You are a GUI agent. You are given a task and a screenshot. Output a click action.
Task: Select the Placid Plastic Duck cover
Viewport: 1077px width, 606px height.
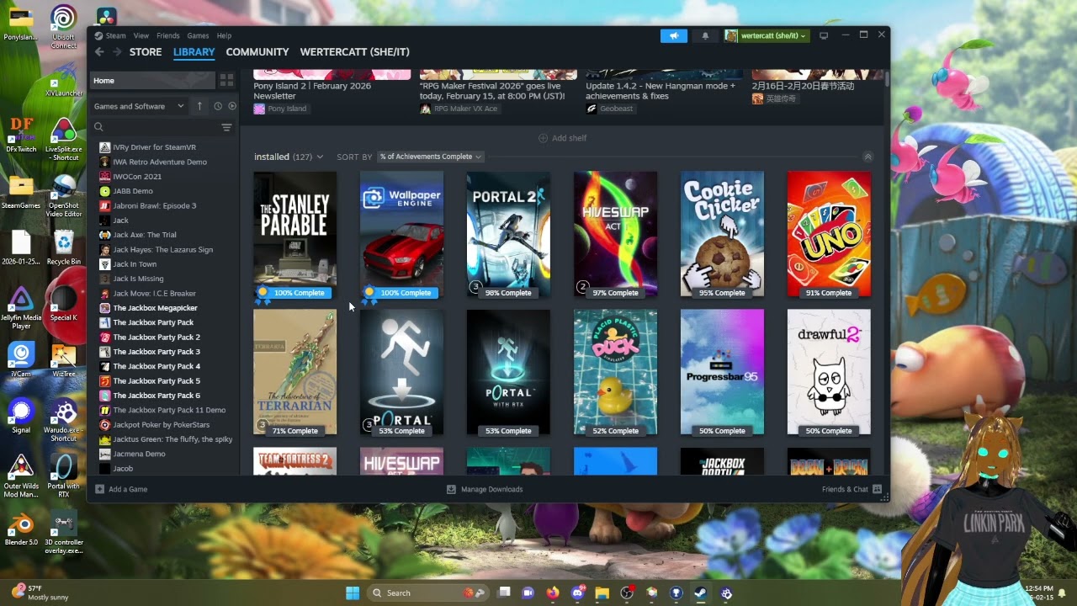tap(615, 373)
